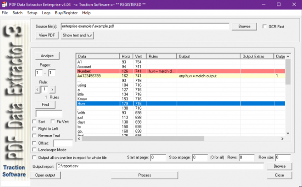The width and height of the screenshot is (302, 187).
Task: Click the Start at page field
Action: pyautogui.click(x=158, y=157)
